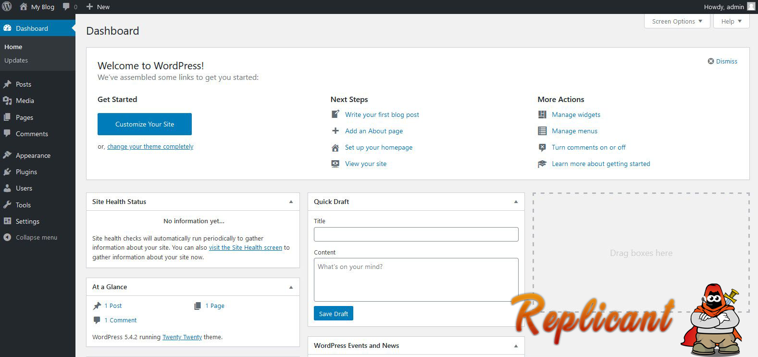The width and height of the screenshot is (758, 357).
Task: Open the Updates submenu item
Action: tap(16, 60)
